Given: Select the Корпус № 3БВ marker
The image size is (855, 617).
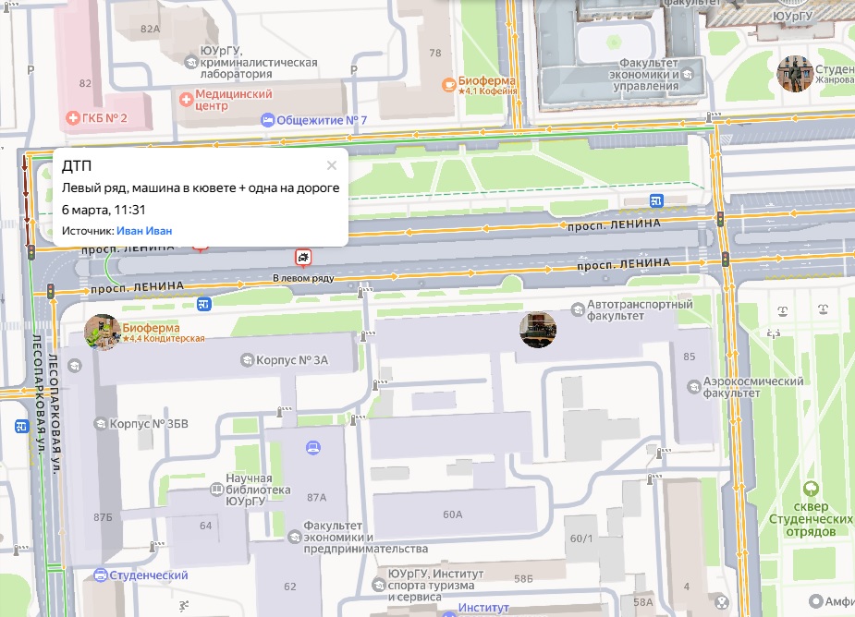Looking at the screenshot, I should (100, 424).
